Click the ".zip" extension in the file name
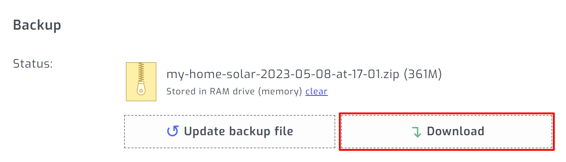Screen dimensions: 566x162 coord(390,74)
